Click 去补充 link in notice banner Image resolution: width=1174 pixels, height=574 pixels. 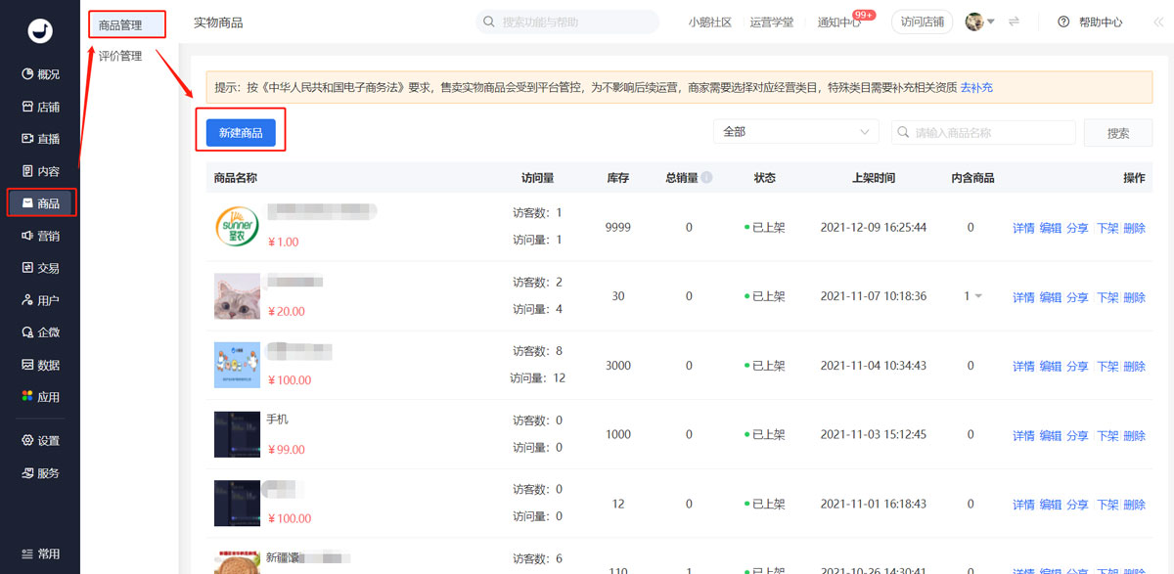coord(976,87)
